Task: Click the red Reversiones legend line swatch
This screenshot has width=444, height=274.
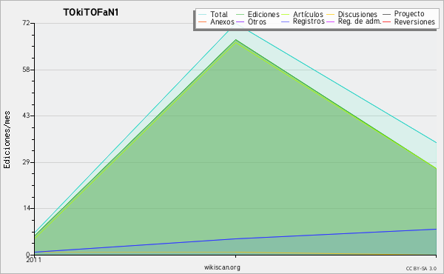Action: tap(386, 21)
